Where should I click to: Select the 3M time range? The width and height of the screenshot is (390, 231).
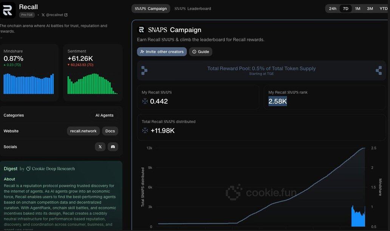pos(370,9)
